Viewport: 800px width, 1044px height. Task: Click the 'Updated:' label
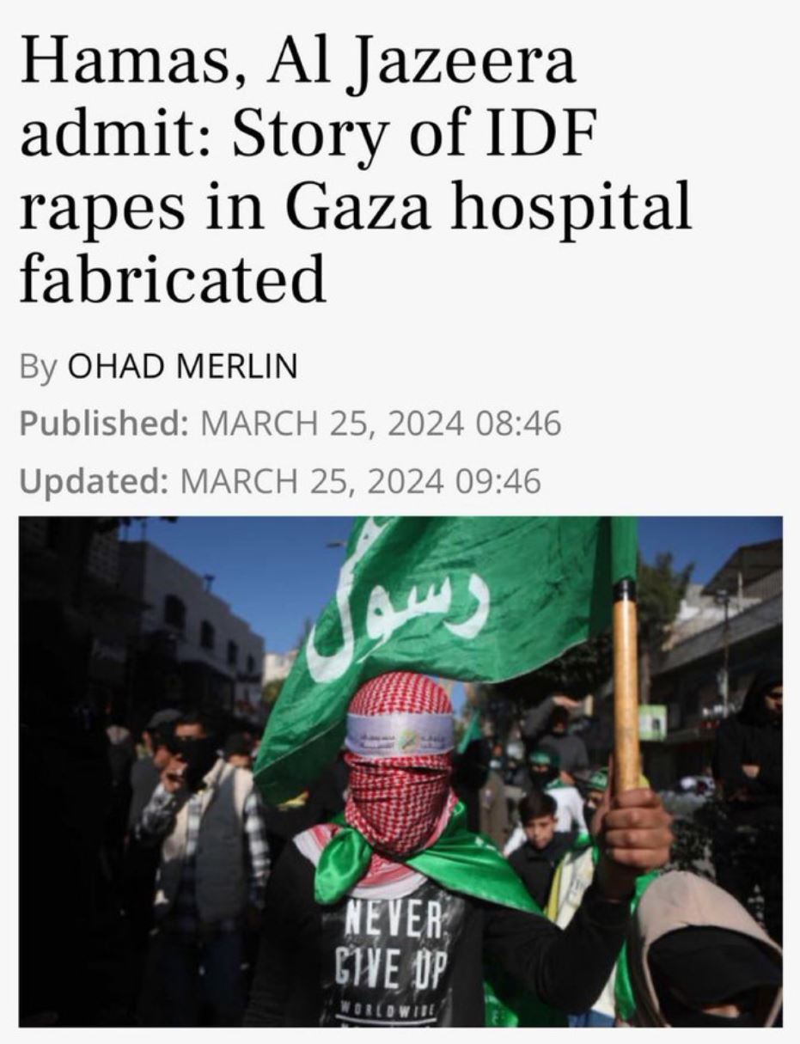pyautogui.click(x=95, y=481)
